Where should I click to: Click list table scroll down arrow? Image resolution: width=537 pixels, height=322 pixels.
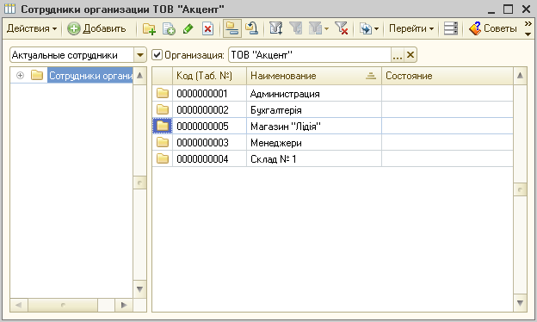(x=520, y=303)
